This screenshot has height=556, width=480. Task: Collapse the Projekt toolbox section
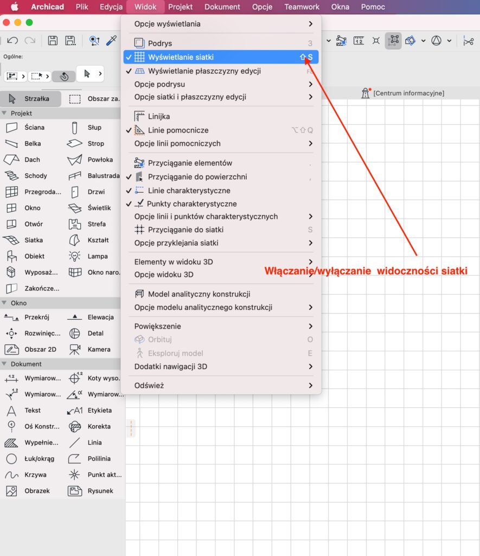[4, 113]
